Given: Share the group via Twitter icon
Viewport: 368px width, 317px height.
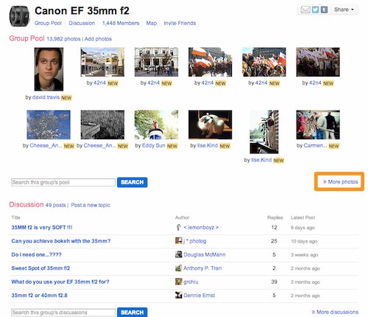Looking at the screenshot, I should 315,10.
